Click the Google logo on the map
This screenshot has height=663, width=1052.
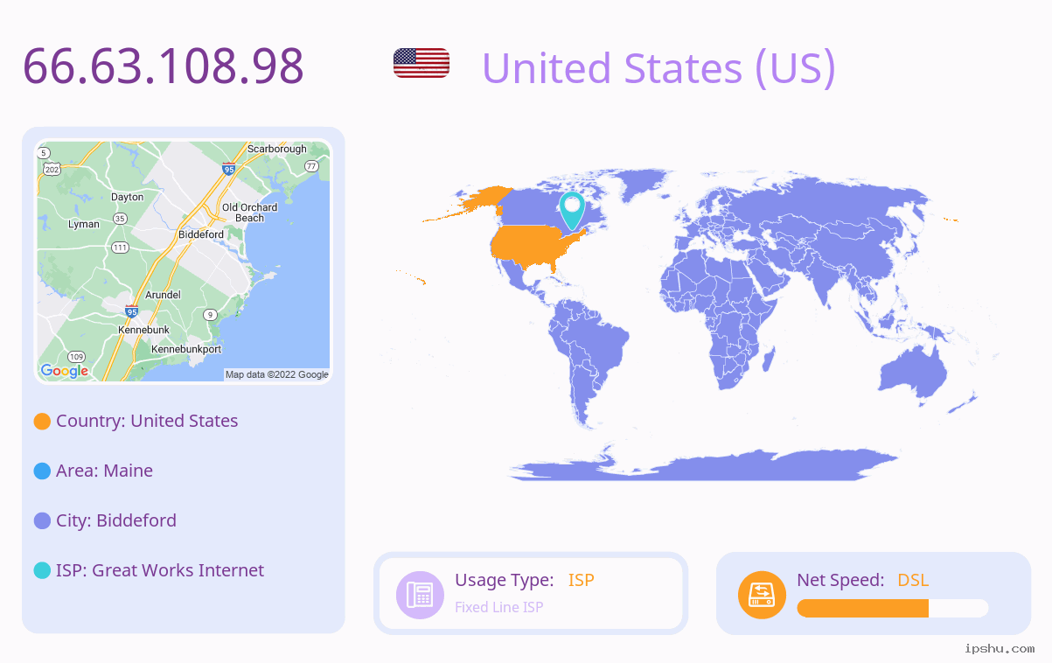(65, 371)
